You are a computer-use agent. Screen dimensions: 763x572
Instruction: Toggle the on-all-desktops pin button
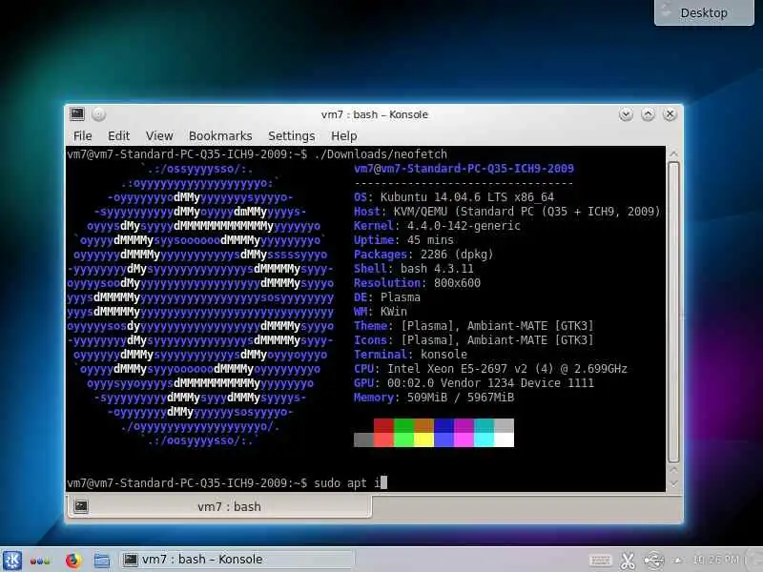point(99,114)
